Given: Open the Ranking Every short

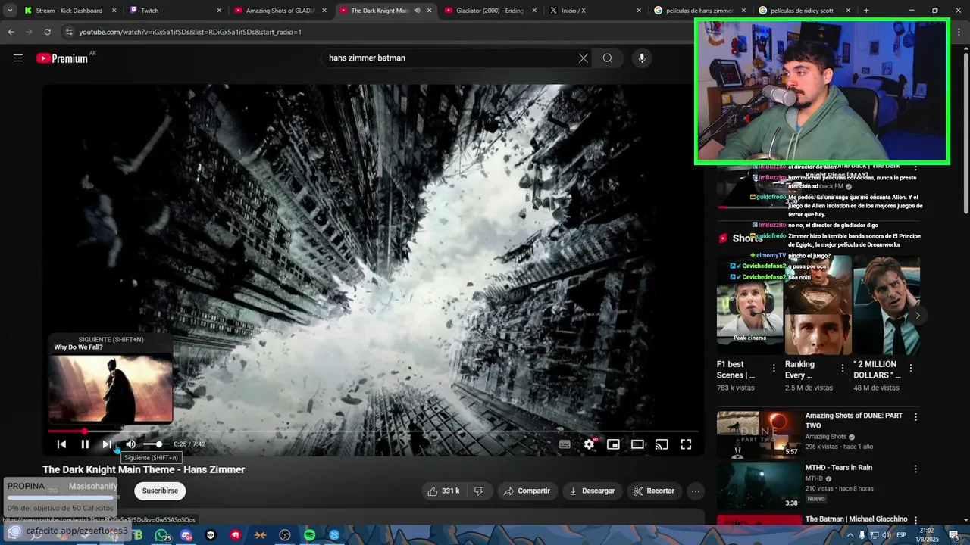Looking at the screenshot, I should (818, 305).
